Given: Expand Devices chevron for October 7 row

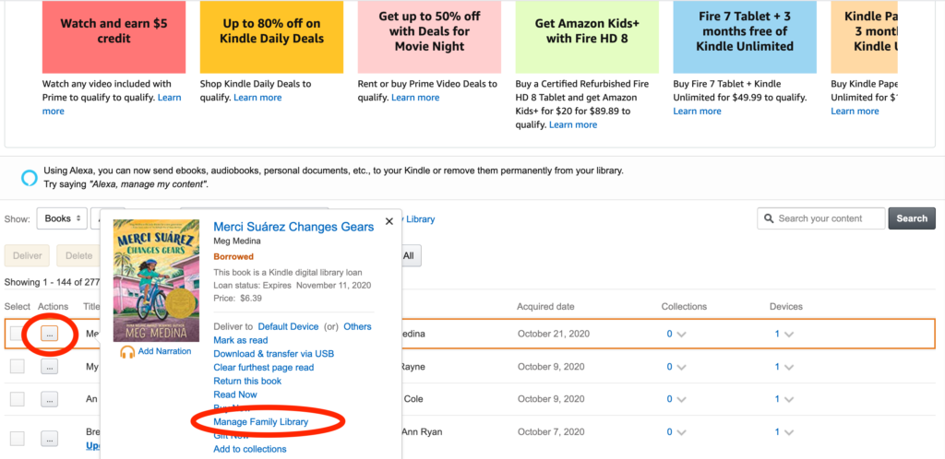Looking at the screenshot, I should 789,432.
